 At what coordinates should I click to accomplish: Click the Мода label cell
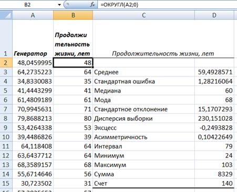(144, 100)
